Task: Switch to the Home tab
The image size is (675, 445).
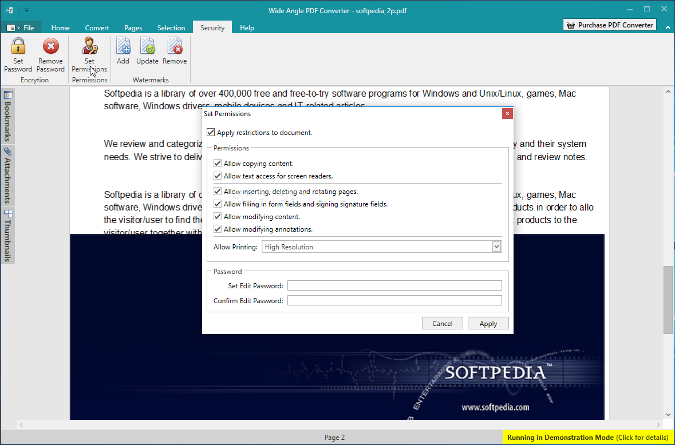Action: pyautogui.click(x=60, y=27)
